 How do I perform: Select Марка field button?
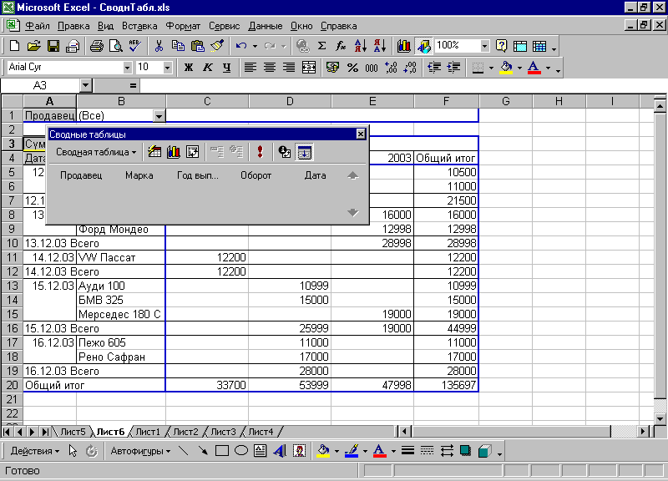(139, 175)
